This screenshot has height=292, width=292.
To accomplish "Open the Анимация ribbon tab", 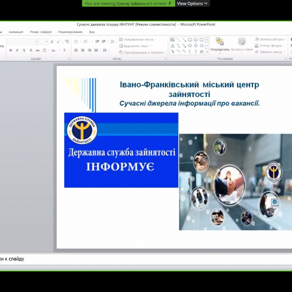I will (x=16, y=32).
